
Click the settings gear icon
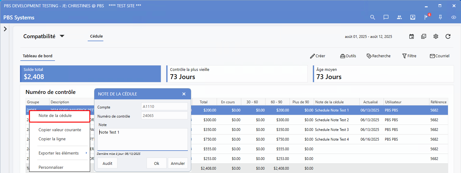(x=436, y=36)
